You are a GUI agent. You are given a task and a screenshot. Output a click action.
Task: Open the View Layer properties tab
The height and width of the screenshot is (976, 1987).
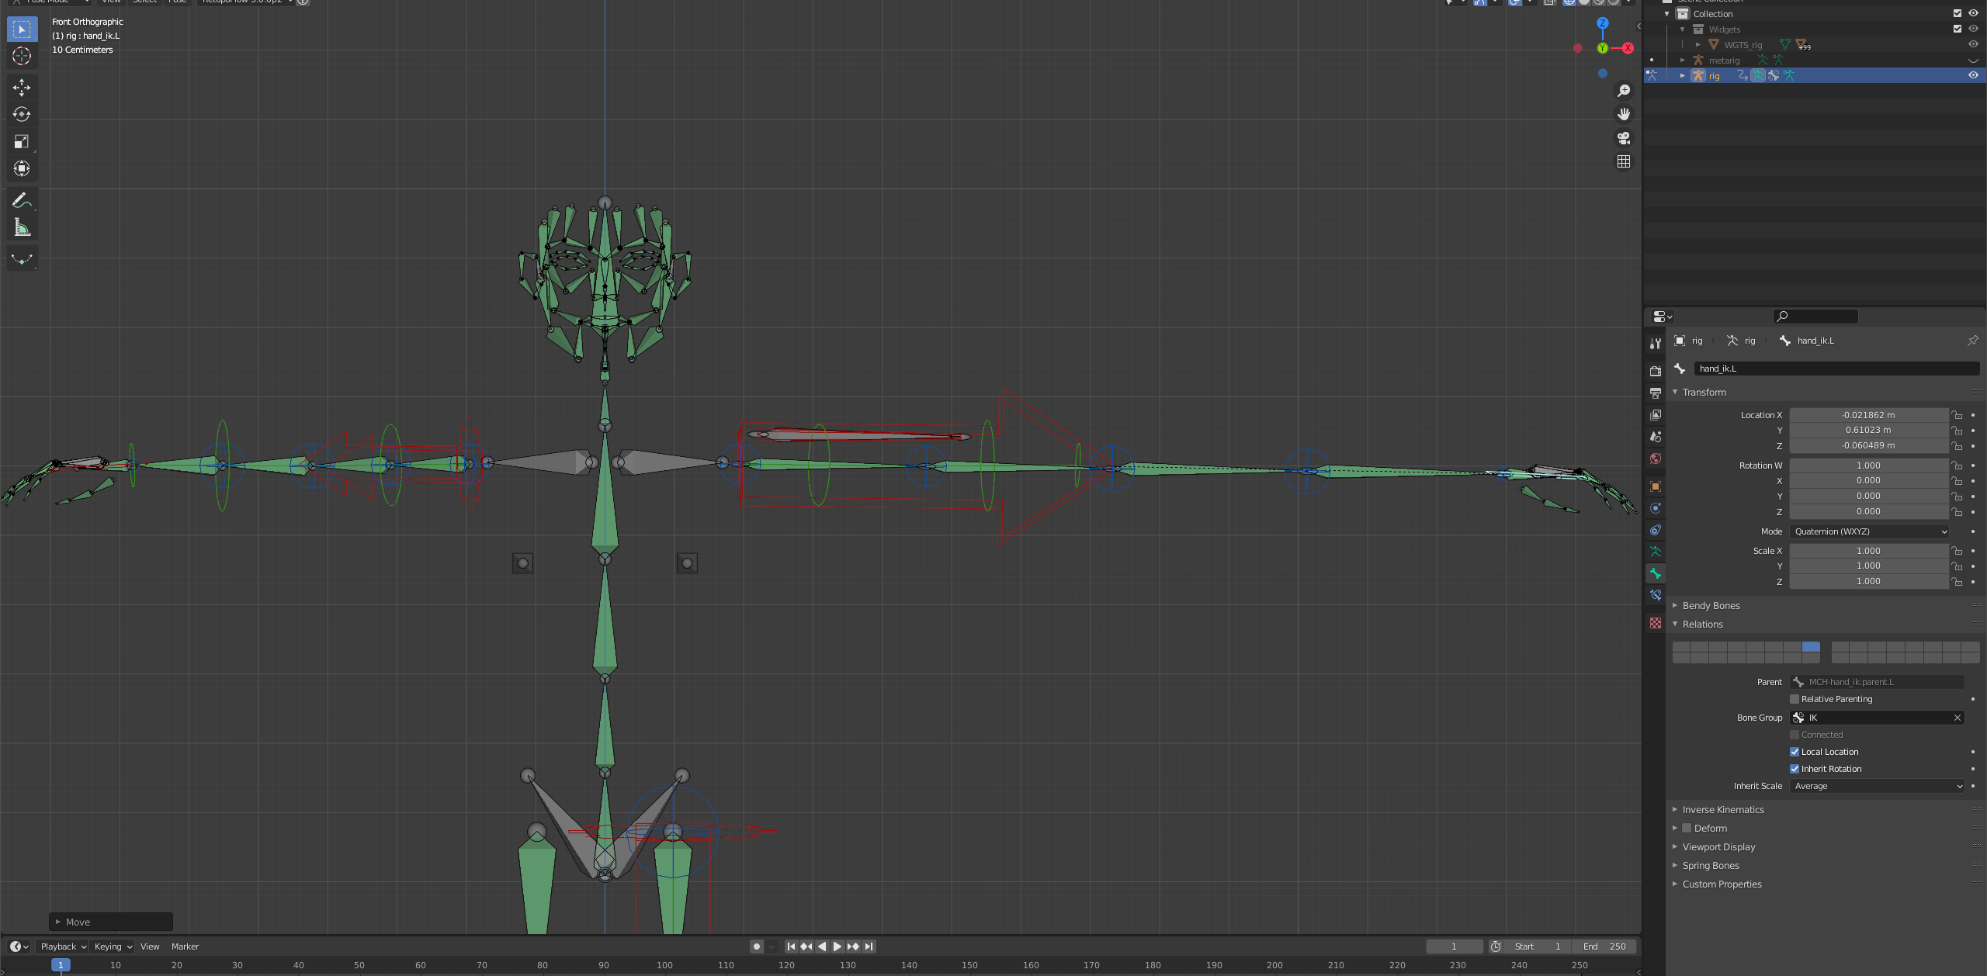pos(1656,415)
